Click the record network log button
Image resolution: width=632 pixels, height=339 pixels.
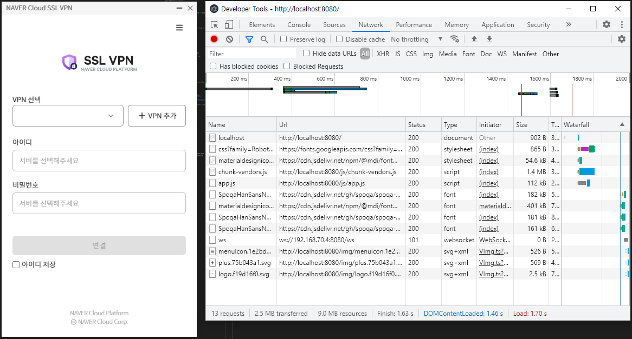(x=214, y=39)
